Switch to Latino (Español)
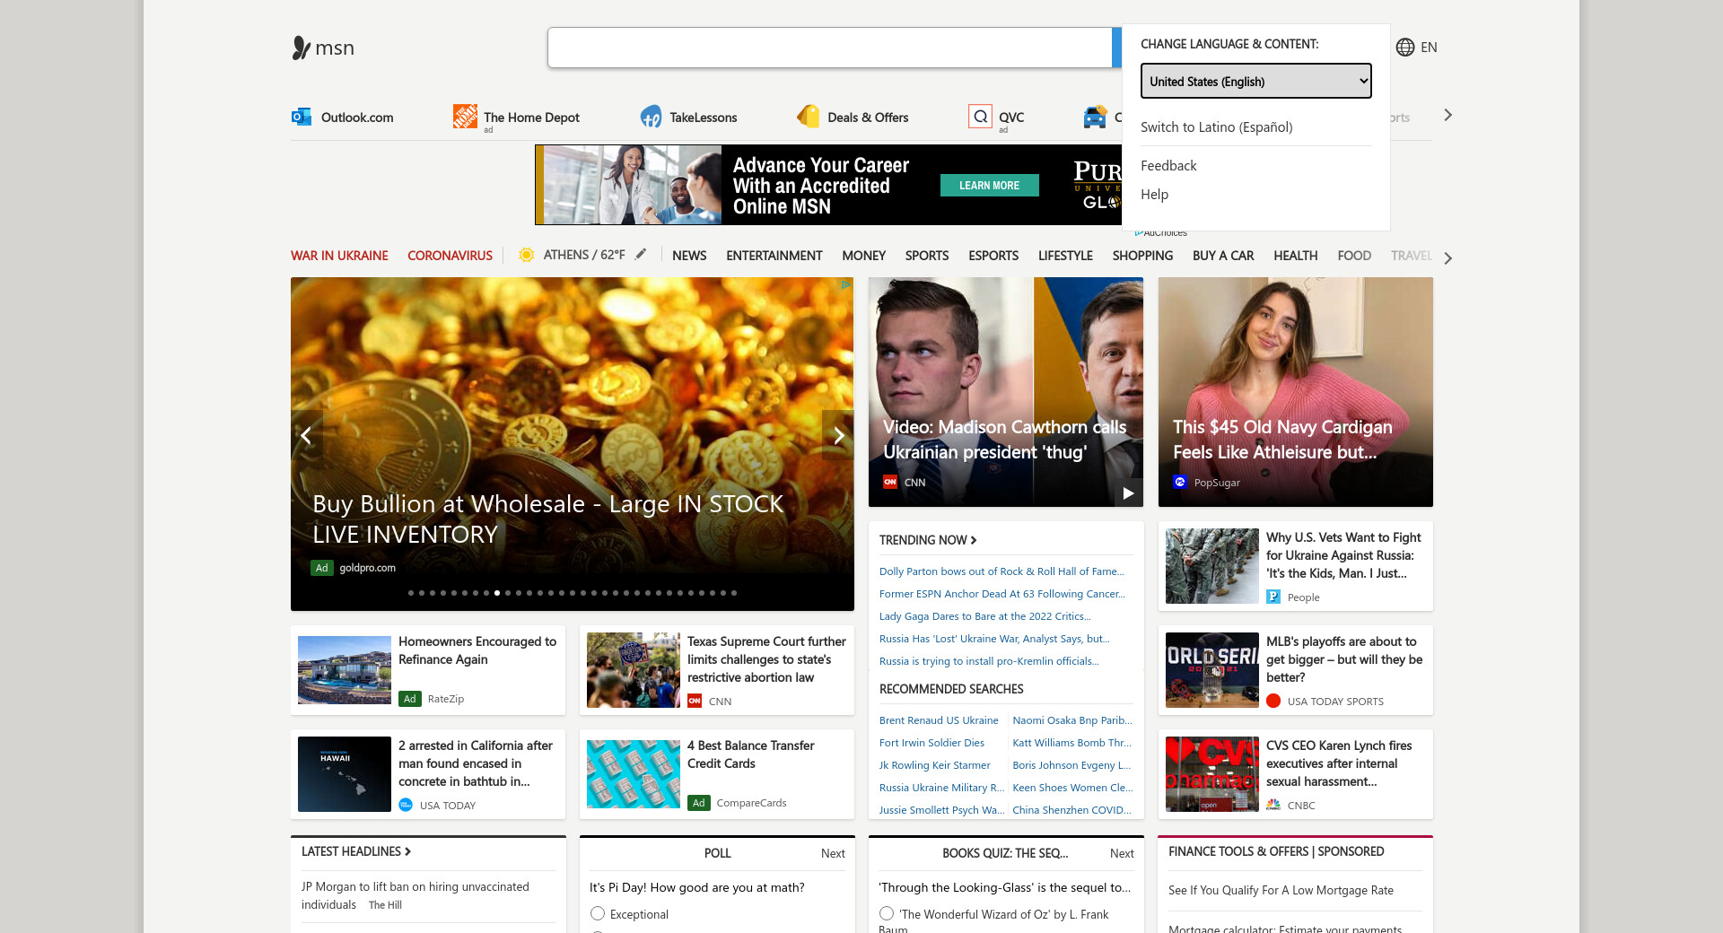The height and width of the screenshot is (933, 1723). click(1217, 127)
